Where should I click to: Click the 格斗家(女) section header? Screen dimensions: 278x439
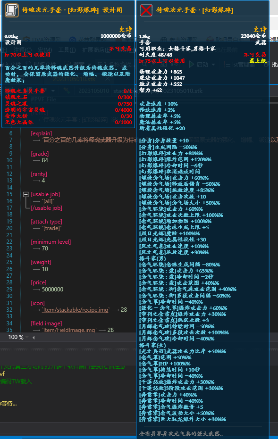(152, 345)
